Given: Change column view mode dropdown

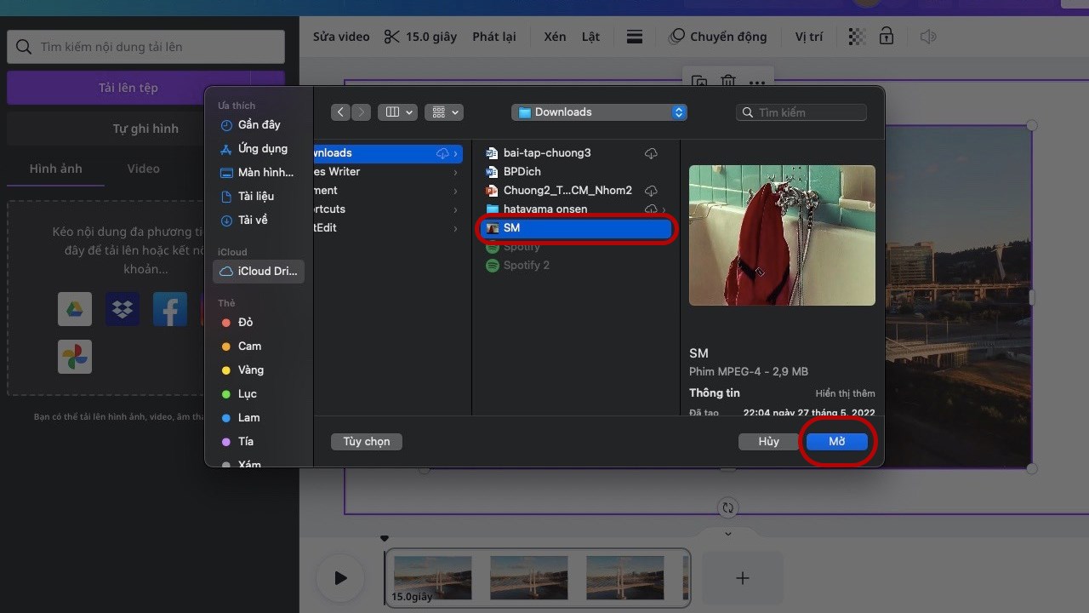Looking at the screenshot, I should (x=397, y=112).
